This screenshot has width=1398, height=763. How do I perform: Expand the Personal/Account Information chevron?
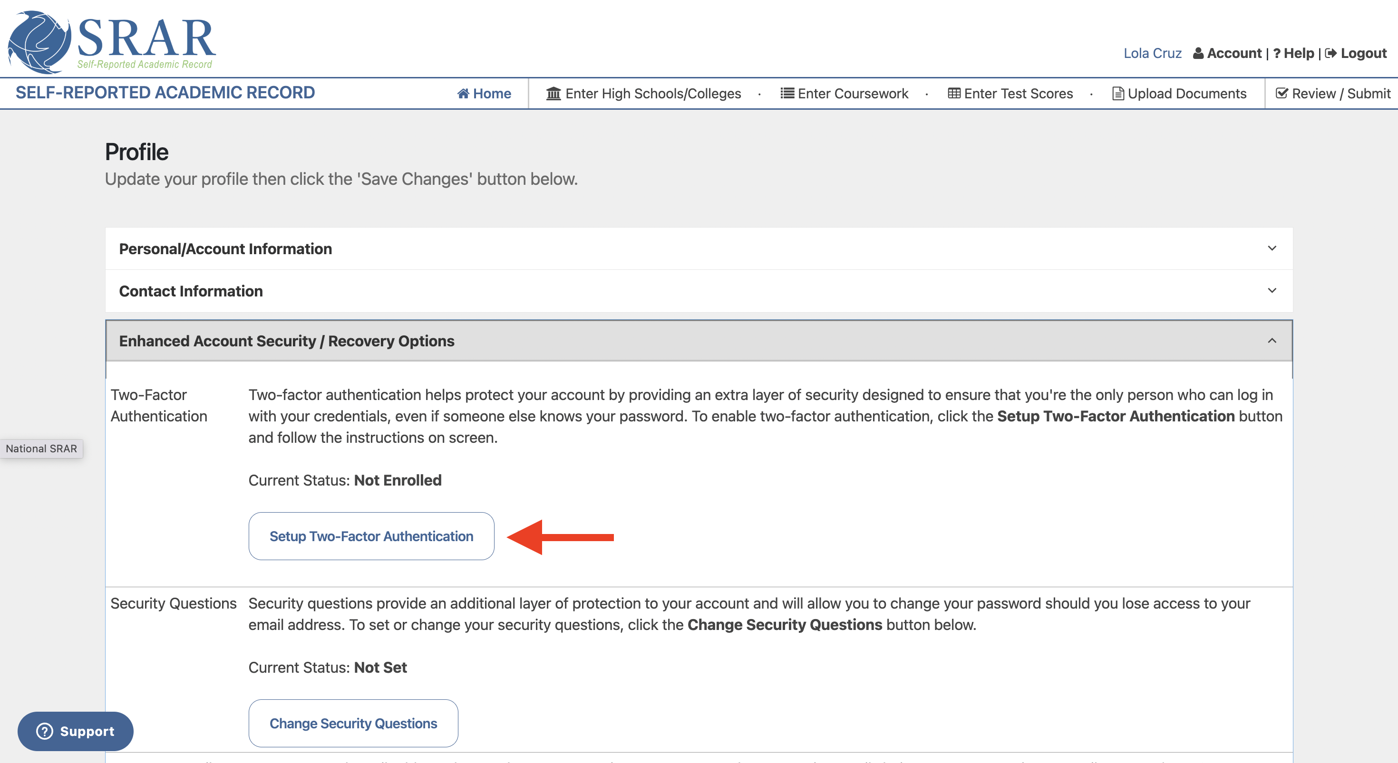[x=1272, y=248]
